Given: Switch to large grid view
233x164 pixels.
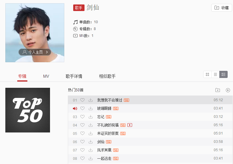Looking at the screenshot, I should [x=207, y=74].
